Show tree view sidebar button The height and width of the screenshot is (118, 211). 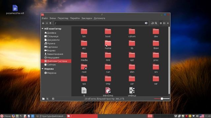tap(47, 99)
